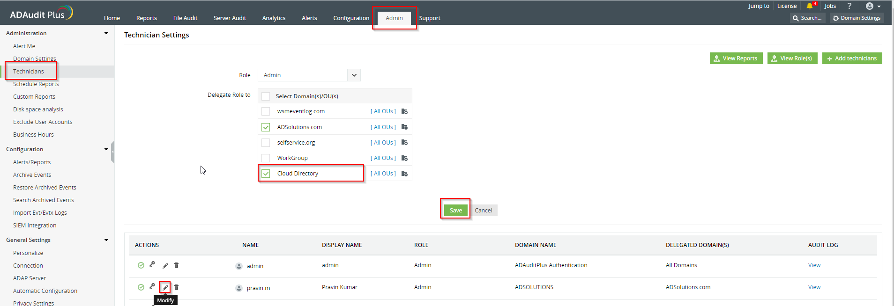
Task: Click the Add technicians button
Action: coord(852,58)
